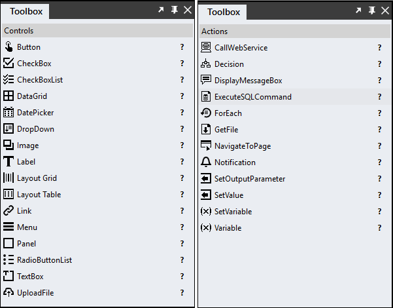
Task: Select the CallWebService action icon
Action: pos(206,47)
